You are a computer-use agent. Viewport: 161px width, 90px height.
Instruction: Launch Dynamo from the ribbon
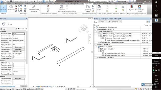coord(132,8)
